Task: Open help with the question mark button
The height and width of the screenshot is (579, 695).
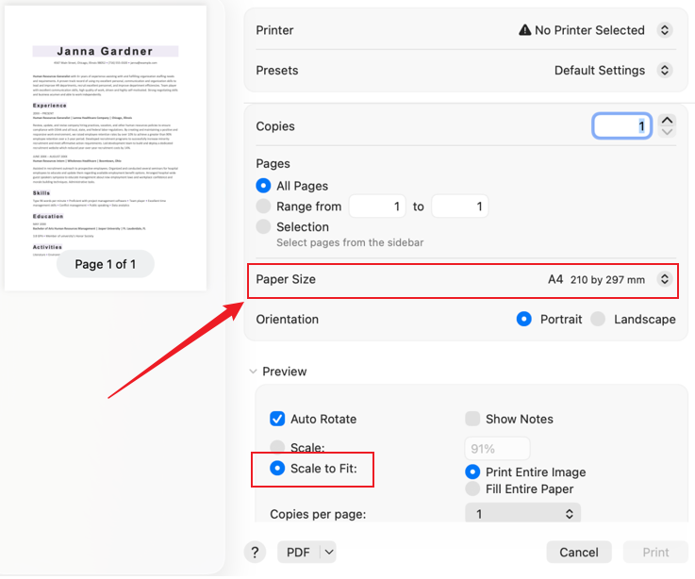Action: pos(255,553)
